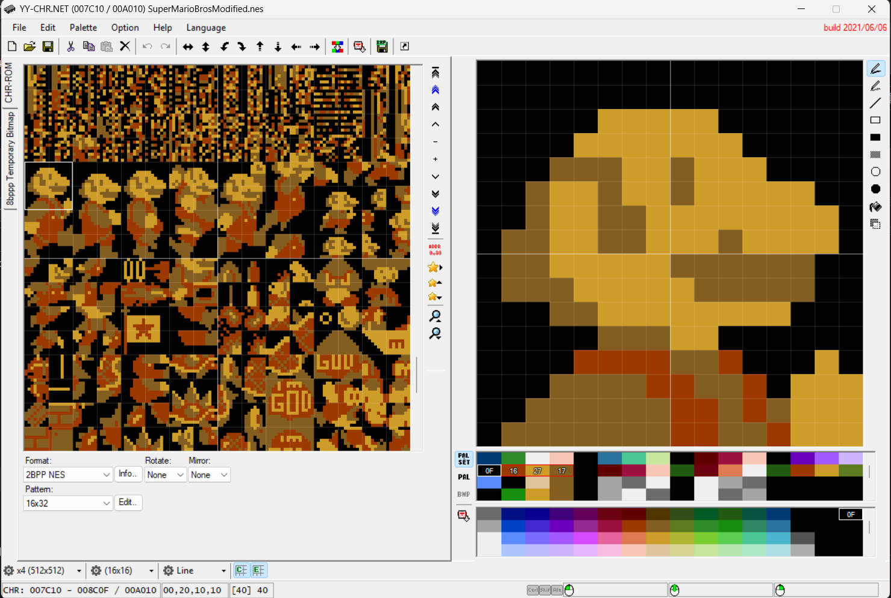Cut the selection with the scissors icon

click(x=70, y=46)
